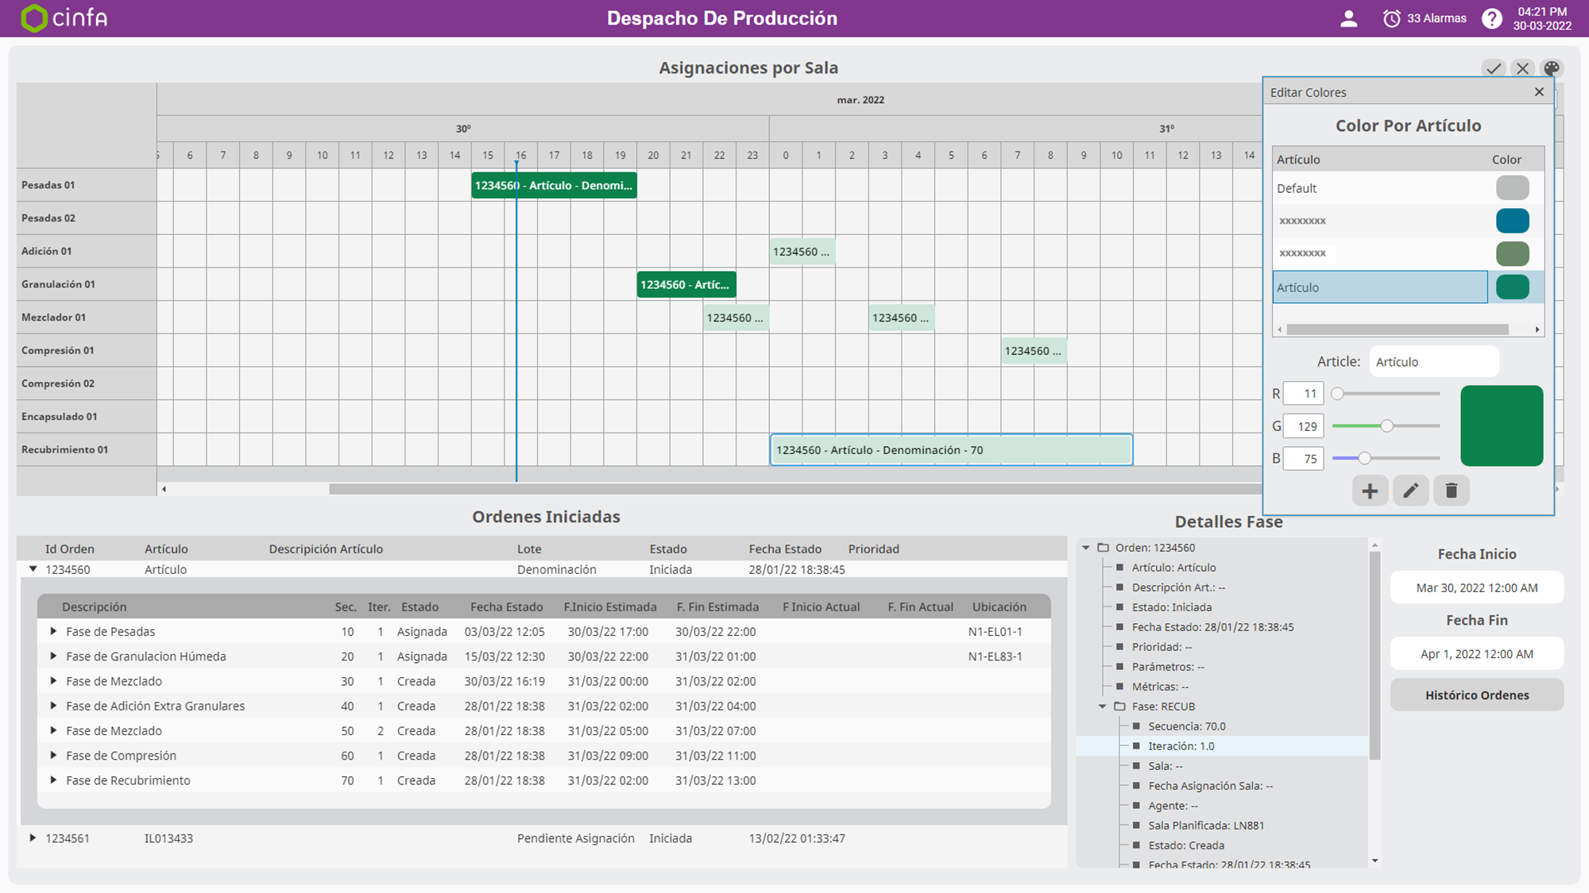Image resolution: width=1589 pixels, height=893 pixels.
Task: Expand order 1234561 row
Action: (x=33, y=837)
